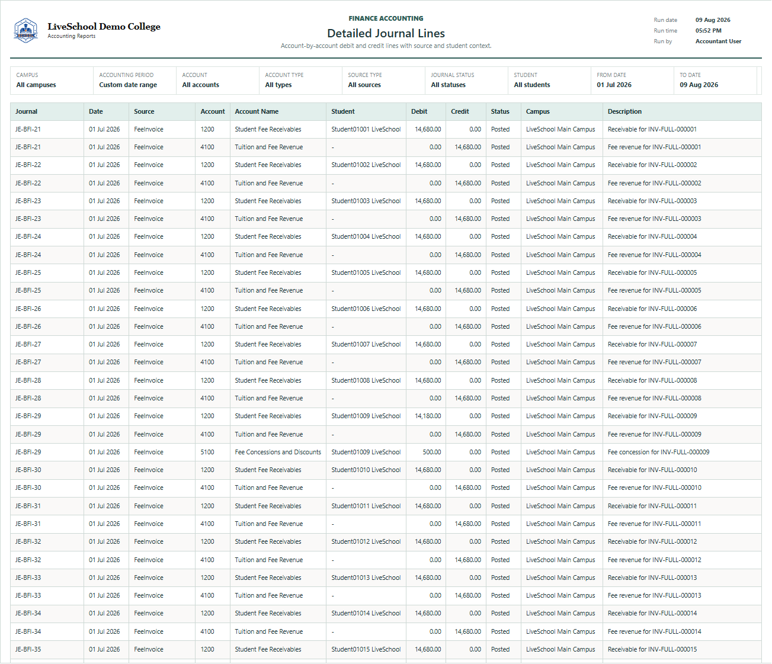Click 'Fee revenue for INV-FULL-000014' description

click(x=654, y=631)
